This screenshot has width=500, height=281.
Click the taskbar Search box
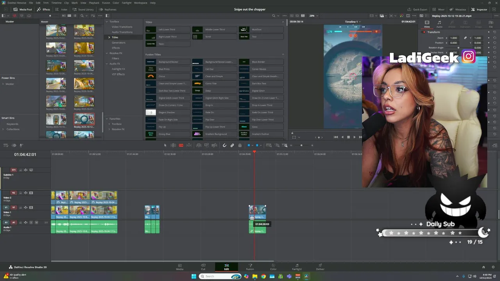[x=220, y=276]
